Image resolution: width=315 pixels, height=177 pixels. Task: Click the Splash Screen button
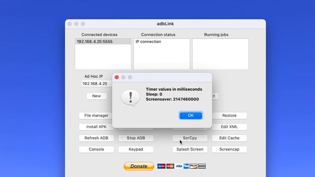(x=190, y=149)
